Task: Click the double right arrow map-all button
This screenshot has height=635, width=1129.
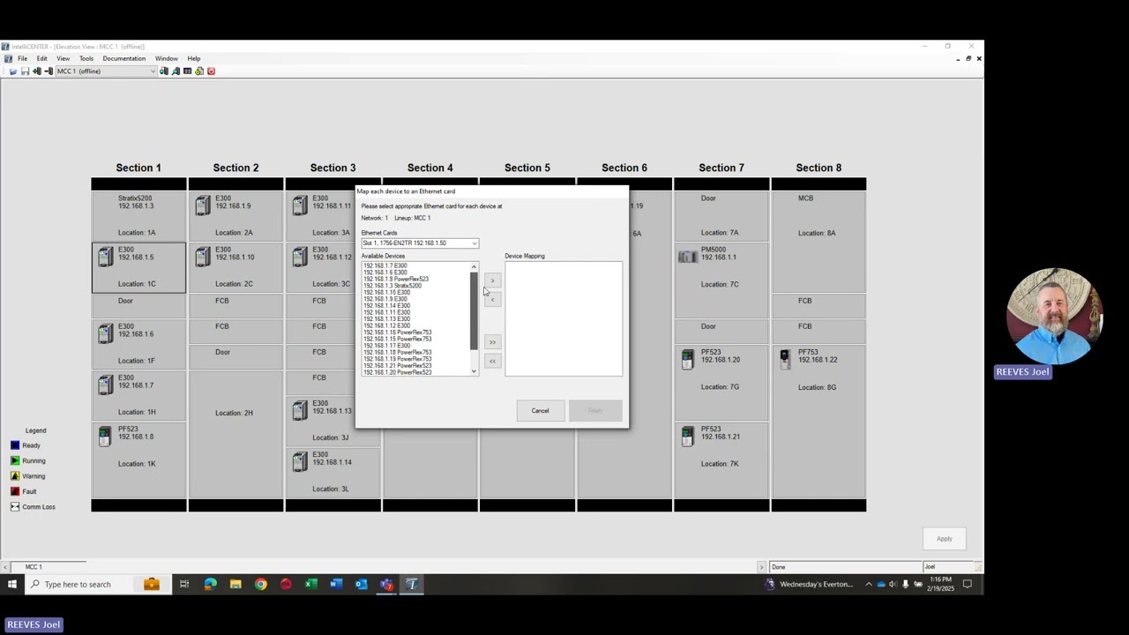Action: pyautogui.click(x=492, y=342)
